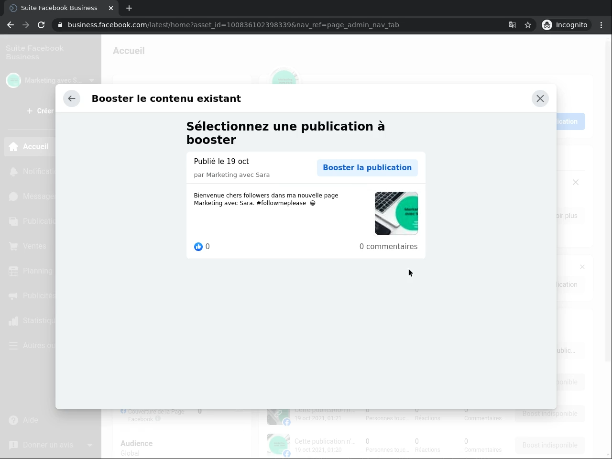Viewport: 612px width, 459px height.
Task: Click the hamburger Autres outils icon
Action: tap(13, 346)
